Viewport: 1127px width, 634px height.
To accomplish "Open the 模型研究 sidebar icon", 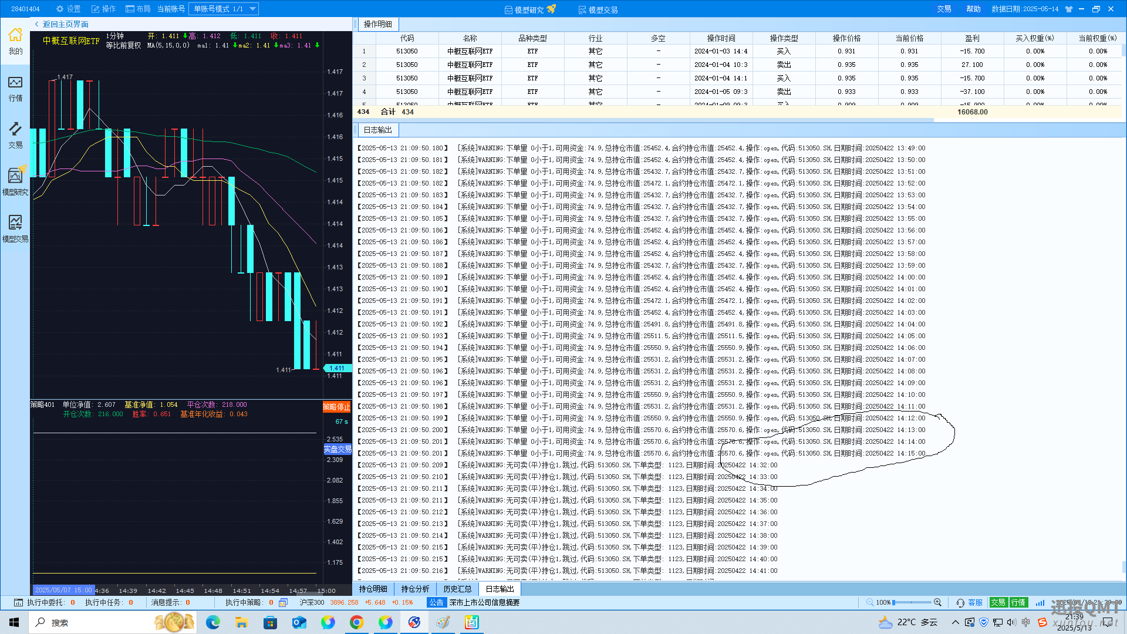I will [x=15, y=181].
